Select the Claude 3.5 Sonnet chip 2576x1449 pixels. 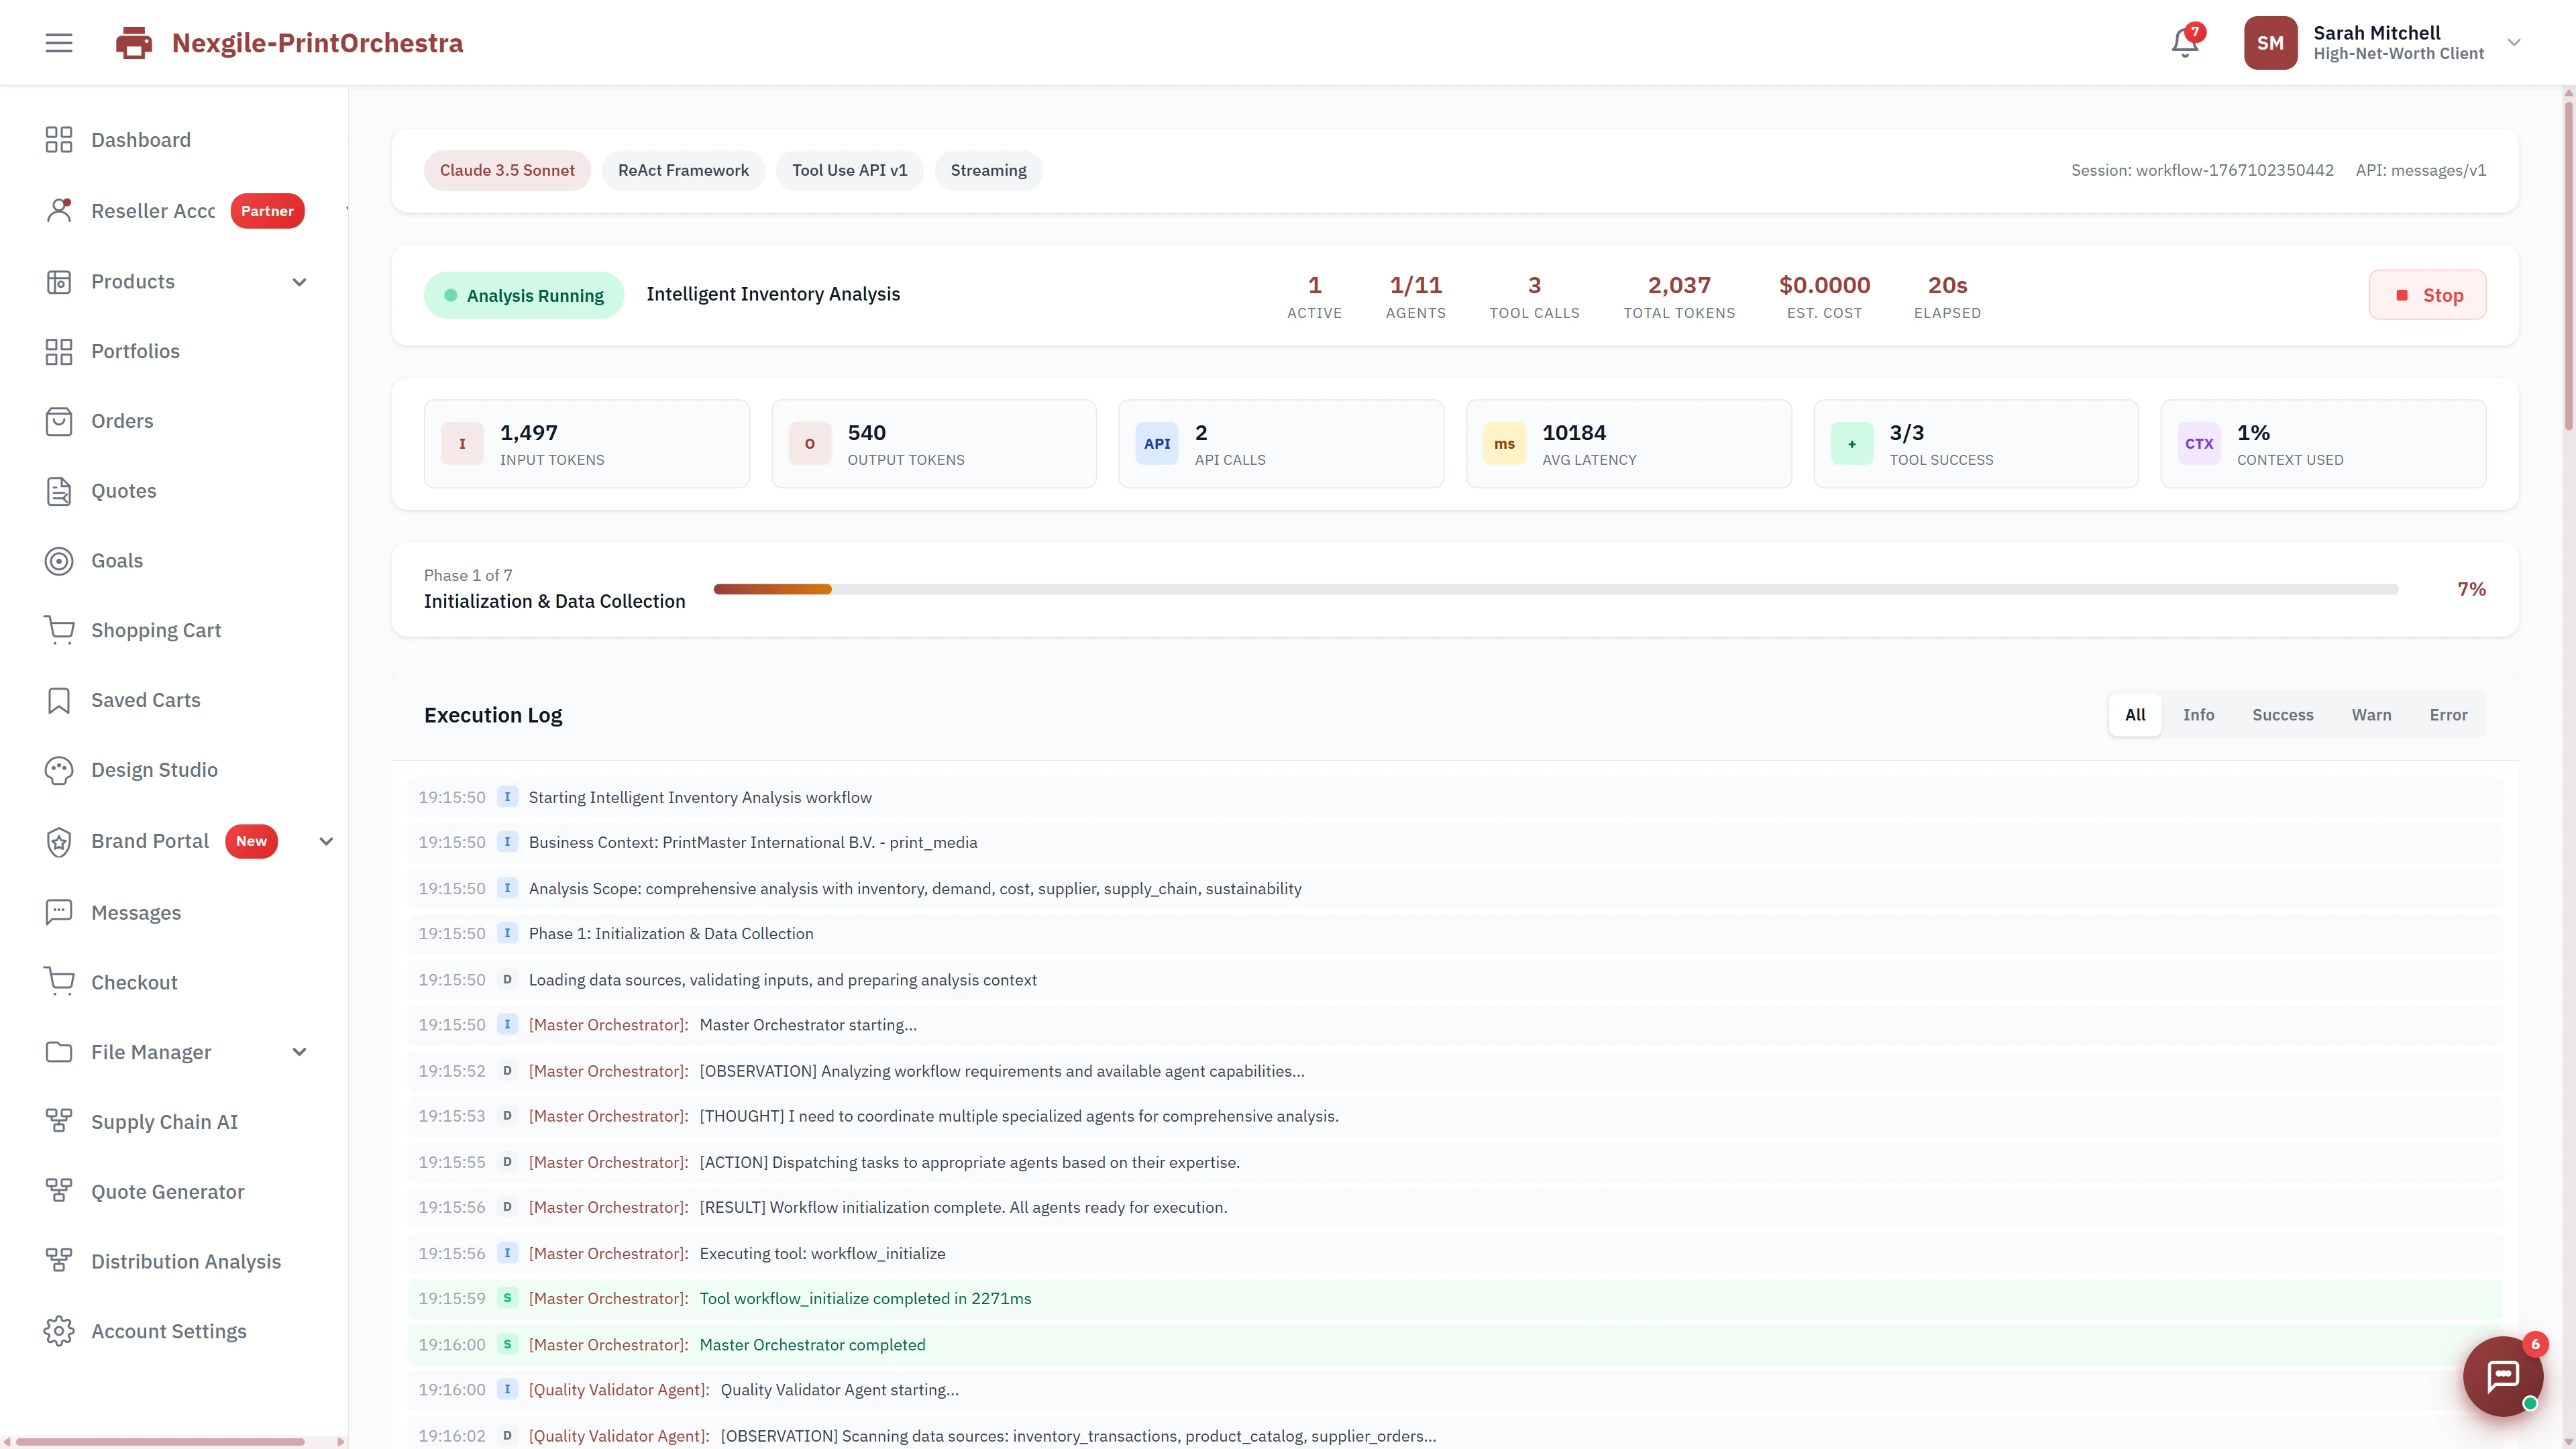pyautogui.click(x=506, y=170)
